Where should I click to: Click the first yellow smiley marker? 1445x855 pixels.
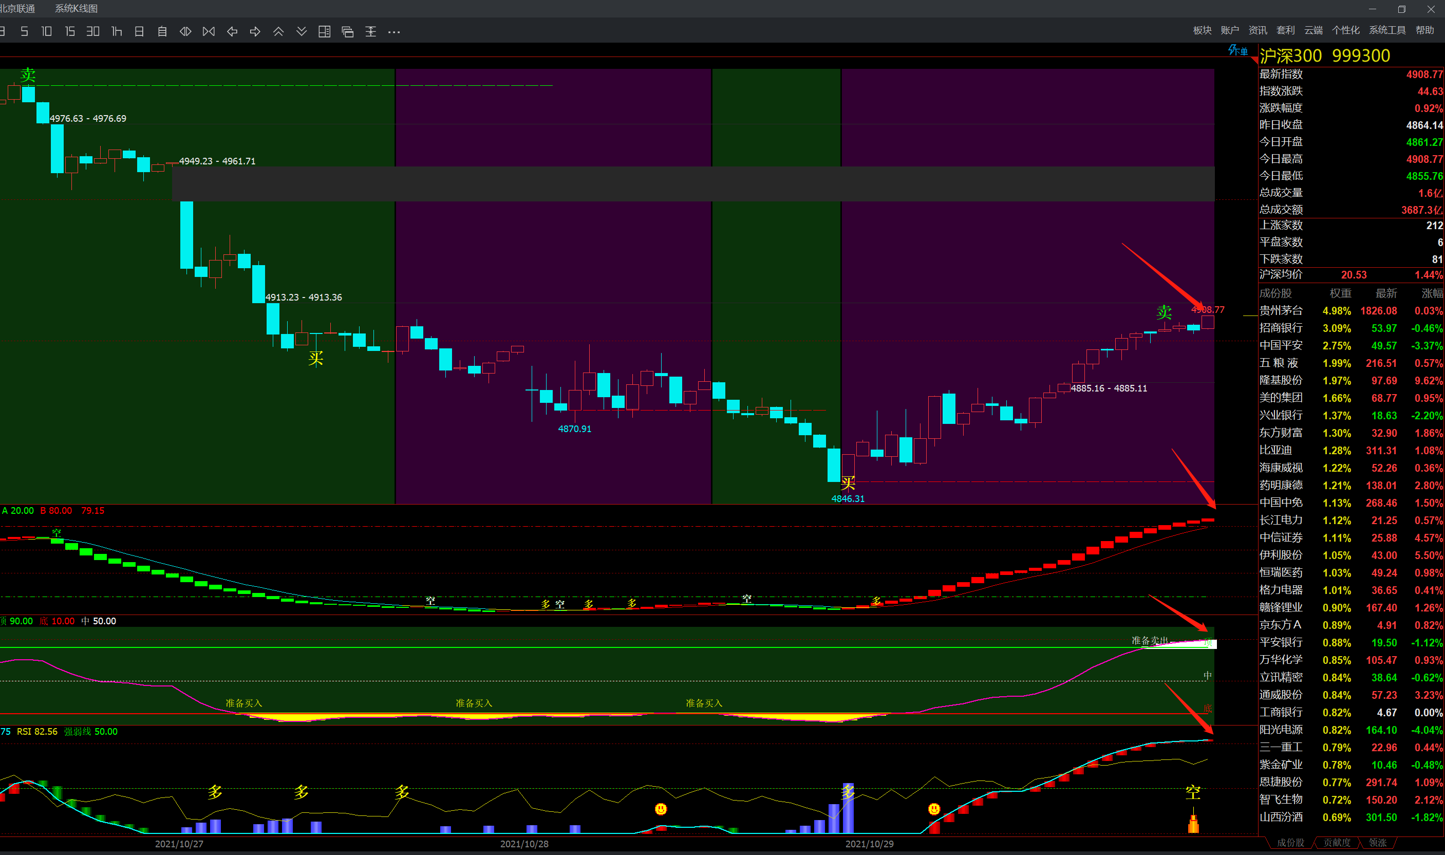661,809
